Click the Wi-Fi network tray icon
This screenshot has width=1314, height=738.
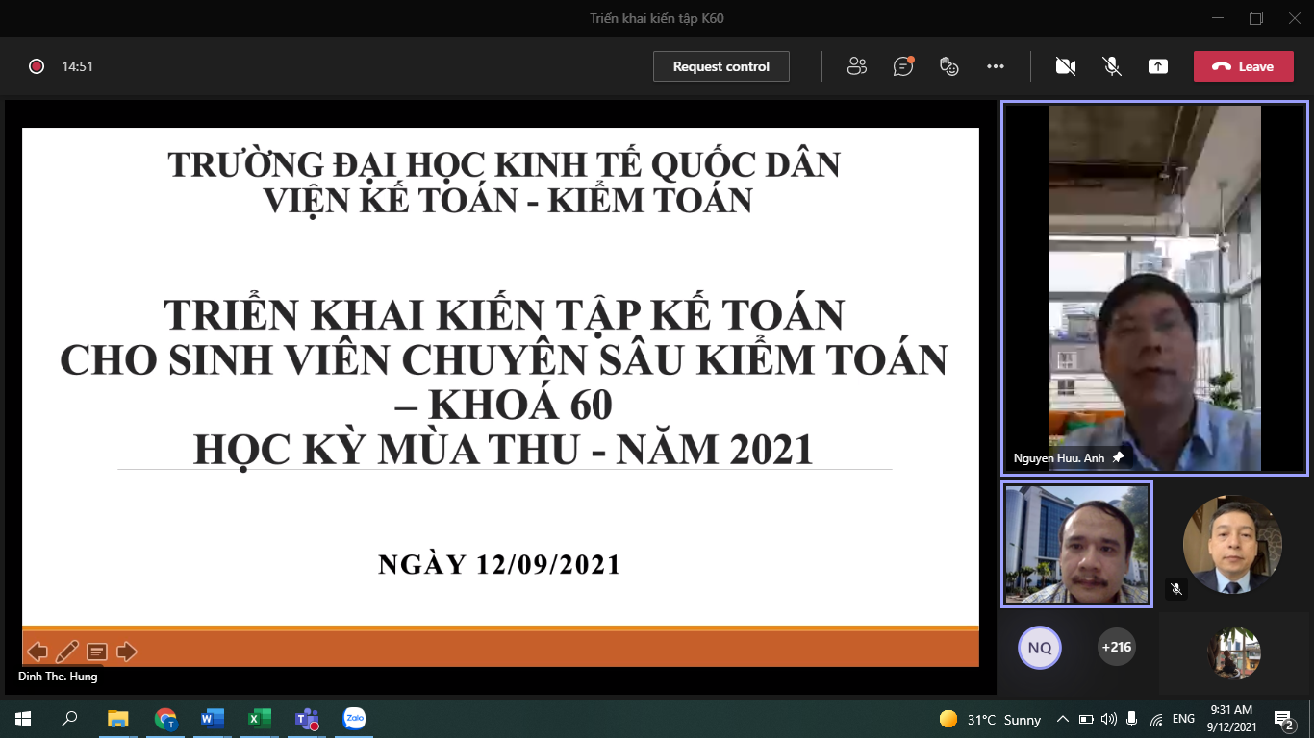click(1156, 719)
